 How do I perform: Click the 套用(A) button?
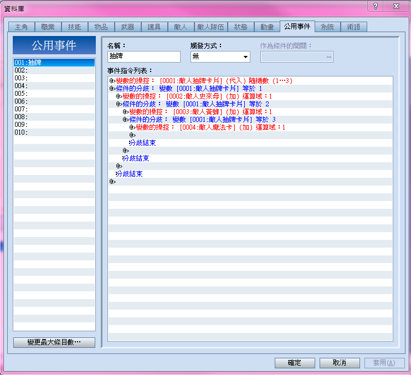click(384, 363)
